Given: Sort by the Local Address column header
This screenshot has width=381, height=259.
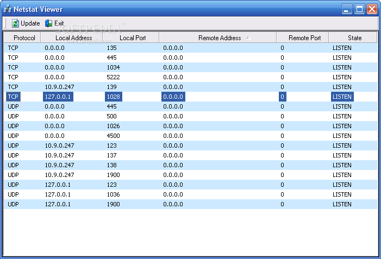Looking at the screenshot, I should tap(72, 38).
